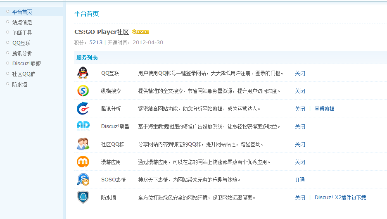Click the 服务列表 section header
The height and width of the screenshot is (219, 387).
click(87, 58)
